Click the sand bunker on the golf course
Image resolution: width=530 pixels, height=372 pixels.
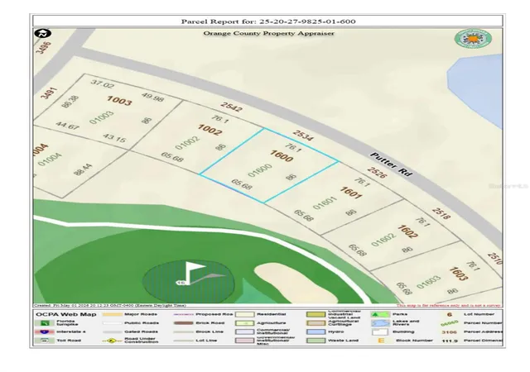[296, 284]
